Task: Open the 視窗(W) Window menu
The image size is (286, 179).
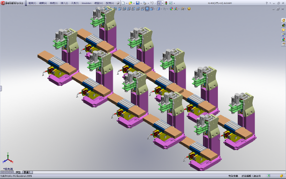Action: 98,3
